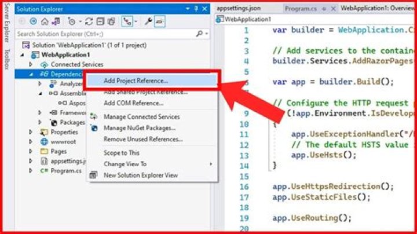Expand the wwwroot folder
The height and width of the screenshot is (234, 417).
[31, 141]
